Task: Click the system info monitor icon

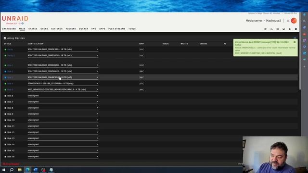Action: pos(283,29)
